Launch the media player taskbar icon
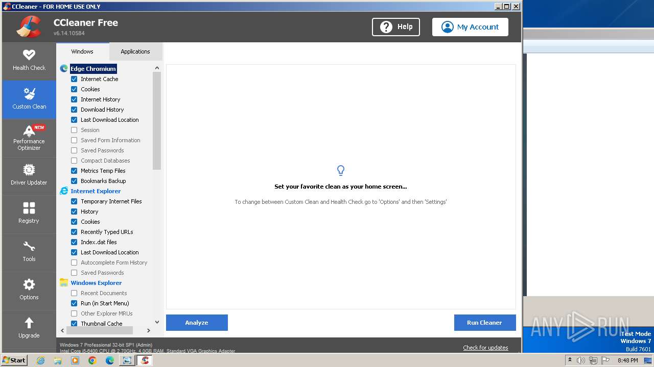Image resolution: width=654 pixels, height=367 pixels. pyautogui.click(x=75, y=360)
